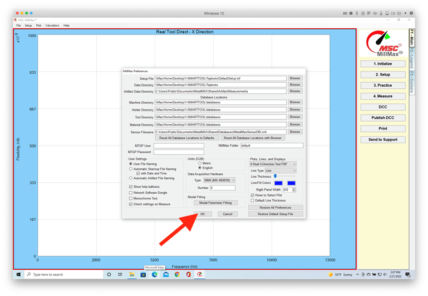
Task: Toggle Check settings on Measure
Action: click(x=131, y=204)
